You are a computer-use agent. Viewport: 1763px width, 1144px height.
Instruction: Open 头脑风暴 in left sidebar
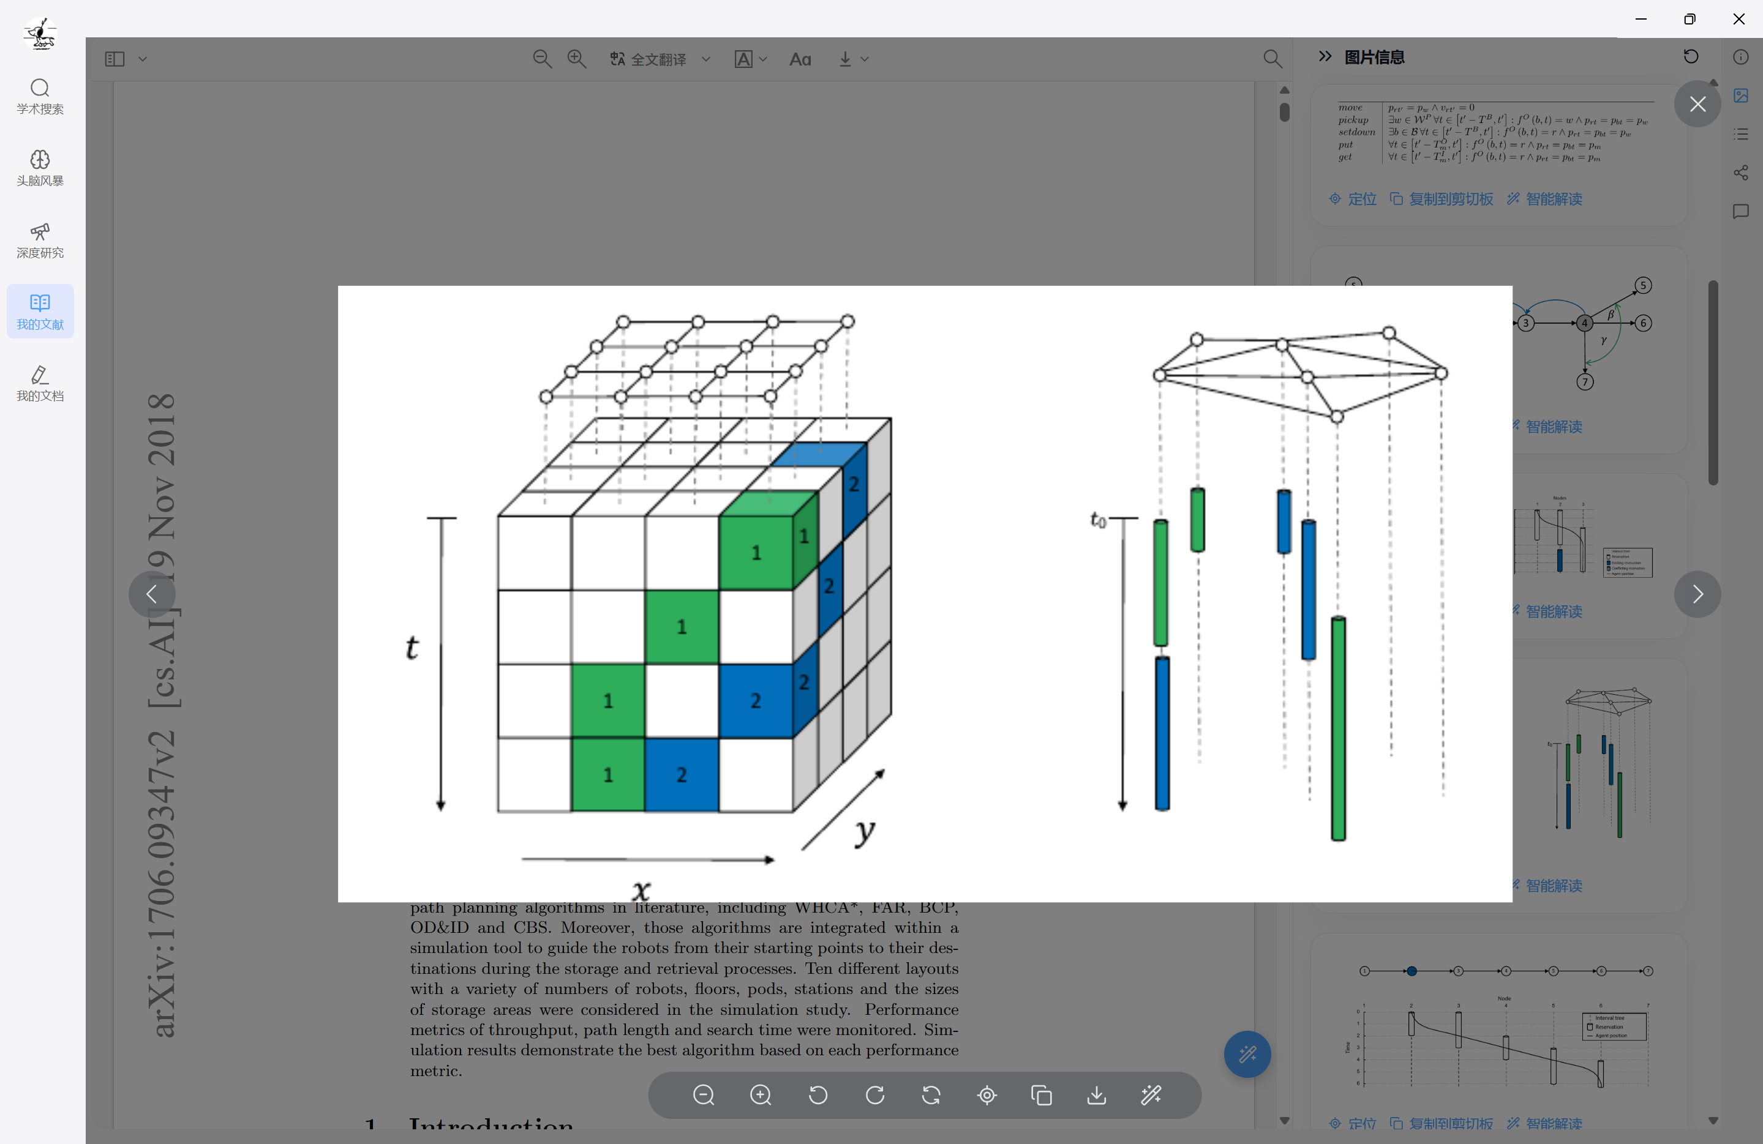coord(40,168)
